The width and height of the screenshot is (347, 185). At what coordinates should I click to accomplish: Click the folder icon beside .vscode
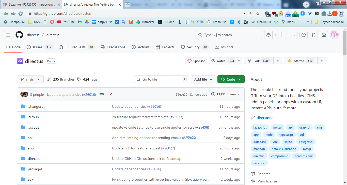23,127
